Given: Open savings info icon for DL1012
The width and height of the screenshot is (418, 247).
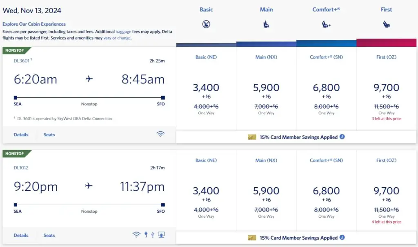Looking at the screenshot, I should point(342,238).
